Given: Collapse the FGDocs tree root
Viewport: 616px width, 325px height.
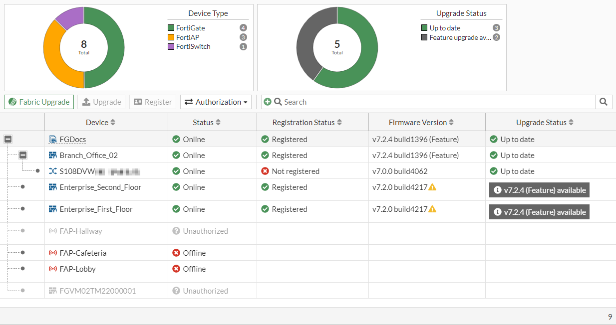Looking at the screenshot, I should click(x=8, y=140).
